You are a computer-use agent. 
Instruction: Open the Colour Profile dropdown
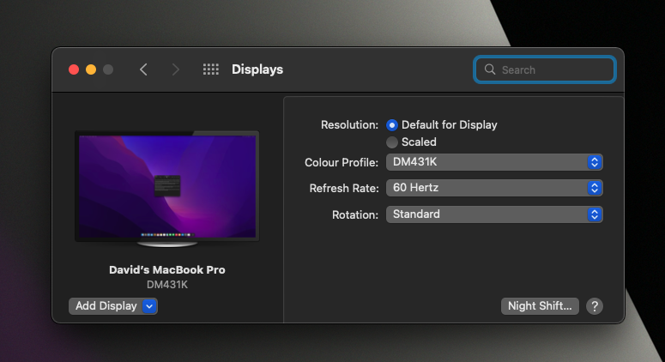494,162
